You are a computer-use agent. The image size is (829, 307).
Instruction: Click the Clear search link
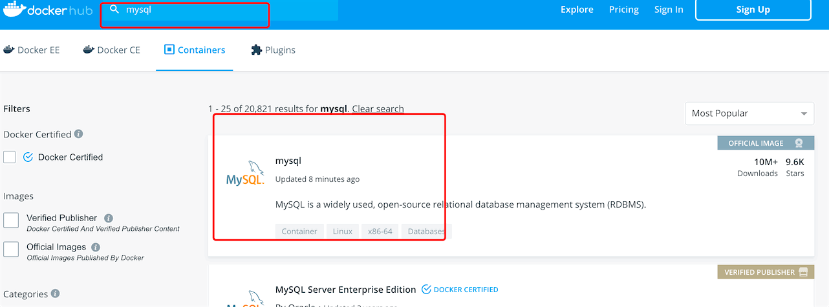(x=378, y=108)
